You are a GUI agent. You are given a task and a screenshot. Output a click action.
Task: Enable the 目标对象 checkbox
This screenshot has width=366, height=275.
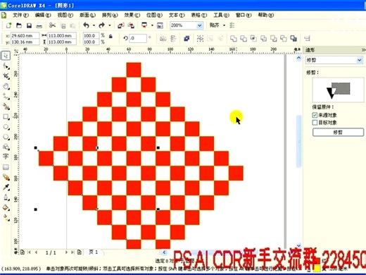click(315, 123)
